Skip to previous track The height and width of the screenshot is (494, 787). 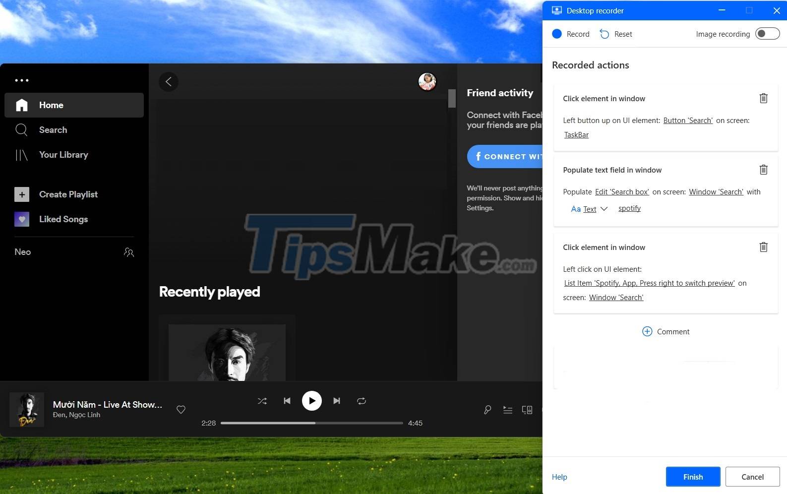click(287, 401)
